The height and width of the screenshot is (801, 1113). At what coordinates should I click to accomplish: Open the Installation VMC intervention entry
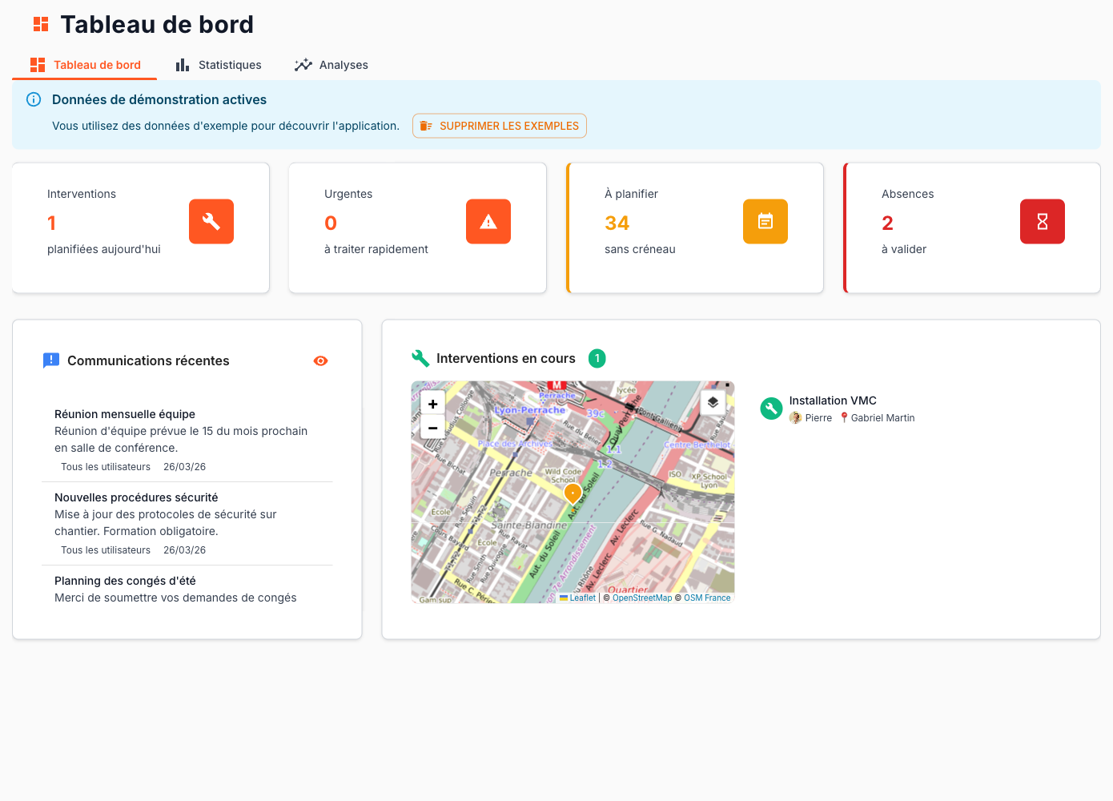pos(833,400)
